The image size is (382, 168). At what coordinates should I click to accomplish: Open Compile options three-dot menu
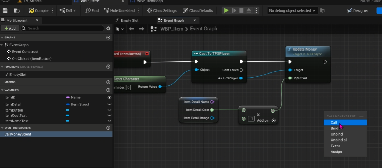[x=53, y=10]
